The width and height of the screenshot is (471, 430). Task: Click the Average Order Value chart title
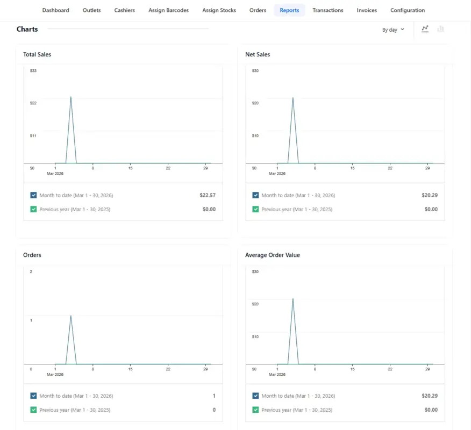(273, 255)
